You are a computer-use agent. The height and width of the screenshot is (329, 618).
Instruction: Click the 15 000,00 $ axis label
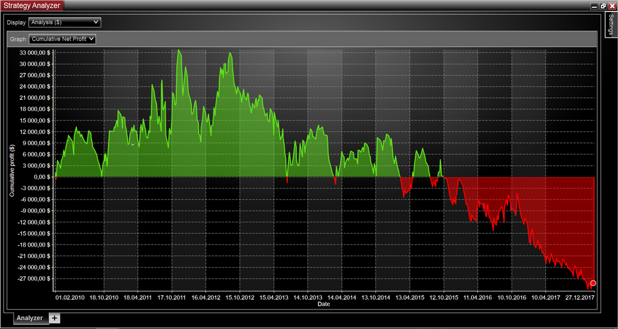pyautogui.click(x=35, y=120)
